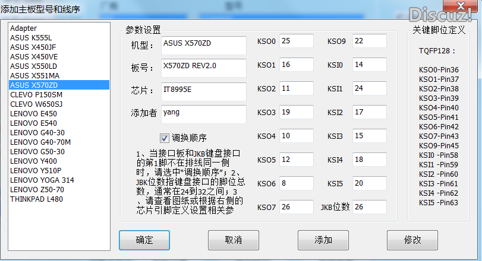Click the 板号 board number field
482x261 pixels.
(x=203, y=68)
